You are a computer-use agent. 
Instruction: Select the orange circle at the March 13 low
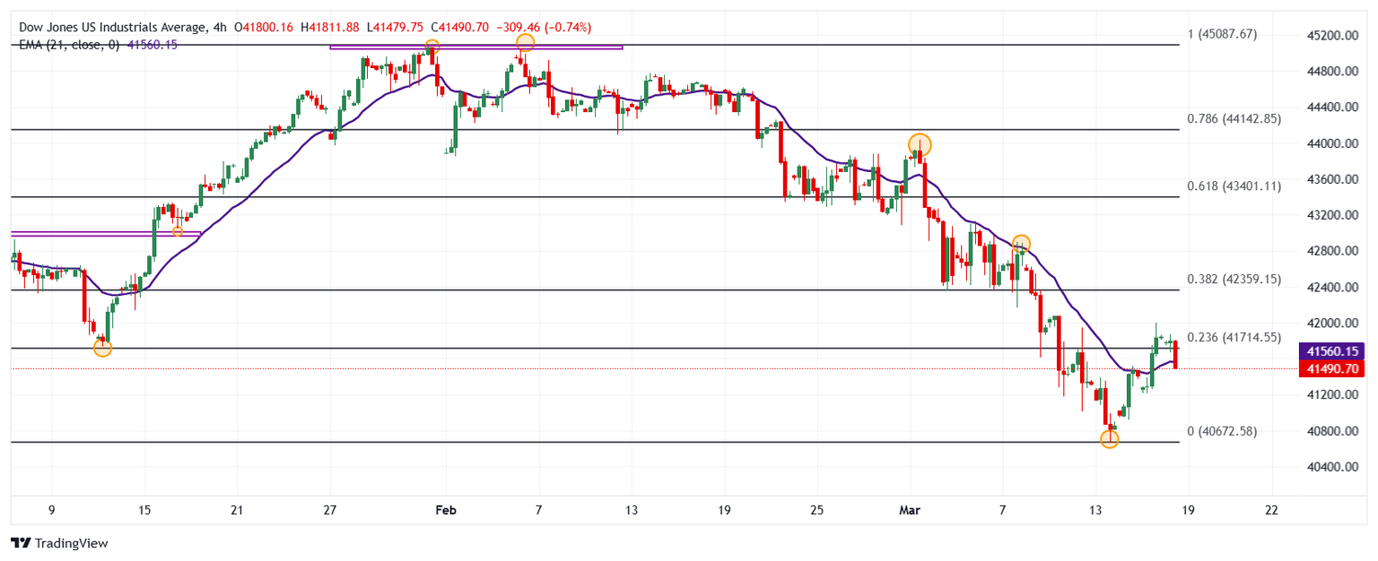(1110, 438)
